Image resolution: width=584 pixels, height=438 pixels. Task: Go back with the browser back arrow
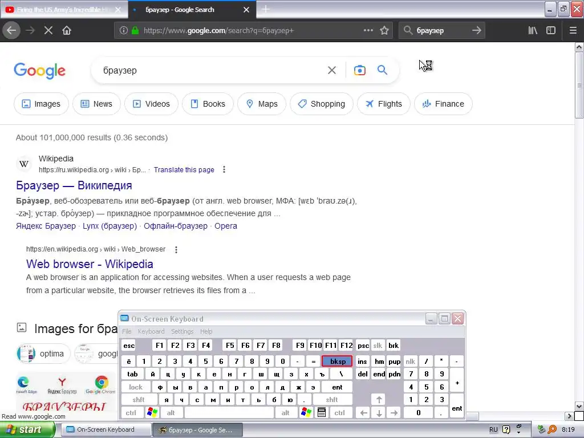pos(11,31)
